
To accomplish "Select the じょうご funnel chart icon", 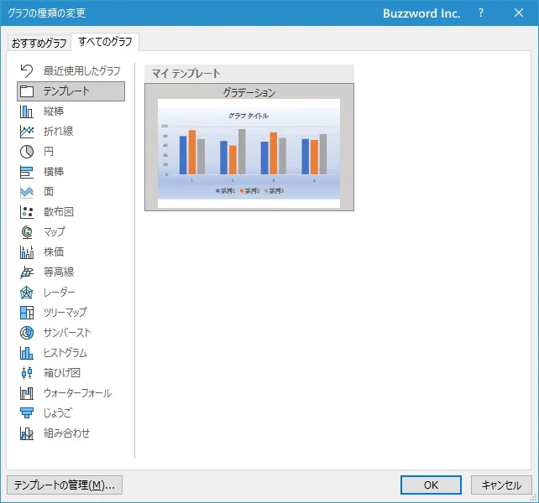I will click(x=27, y=413).
